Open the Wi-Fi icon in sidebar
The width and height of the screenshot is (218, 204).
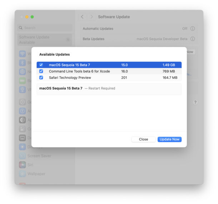pyautogui.click(x=22, y=54)
